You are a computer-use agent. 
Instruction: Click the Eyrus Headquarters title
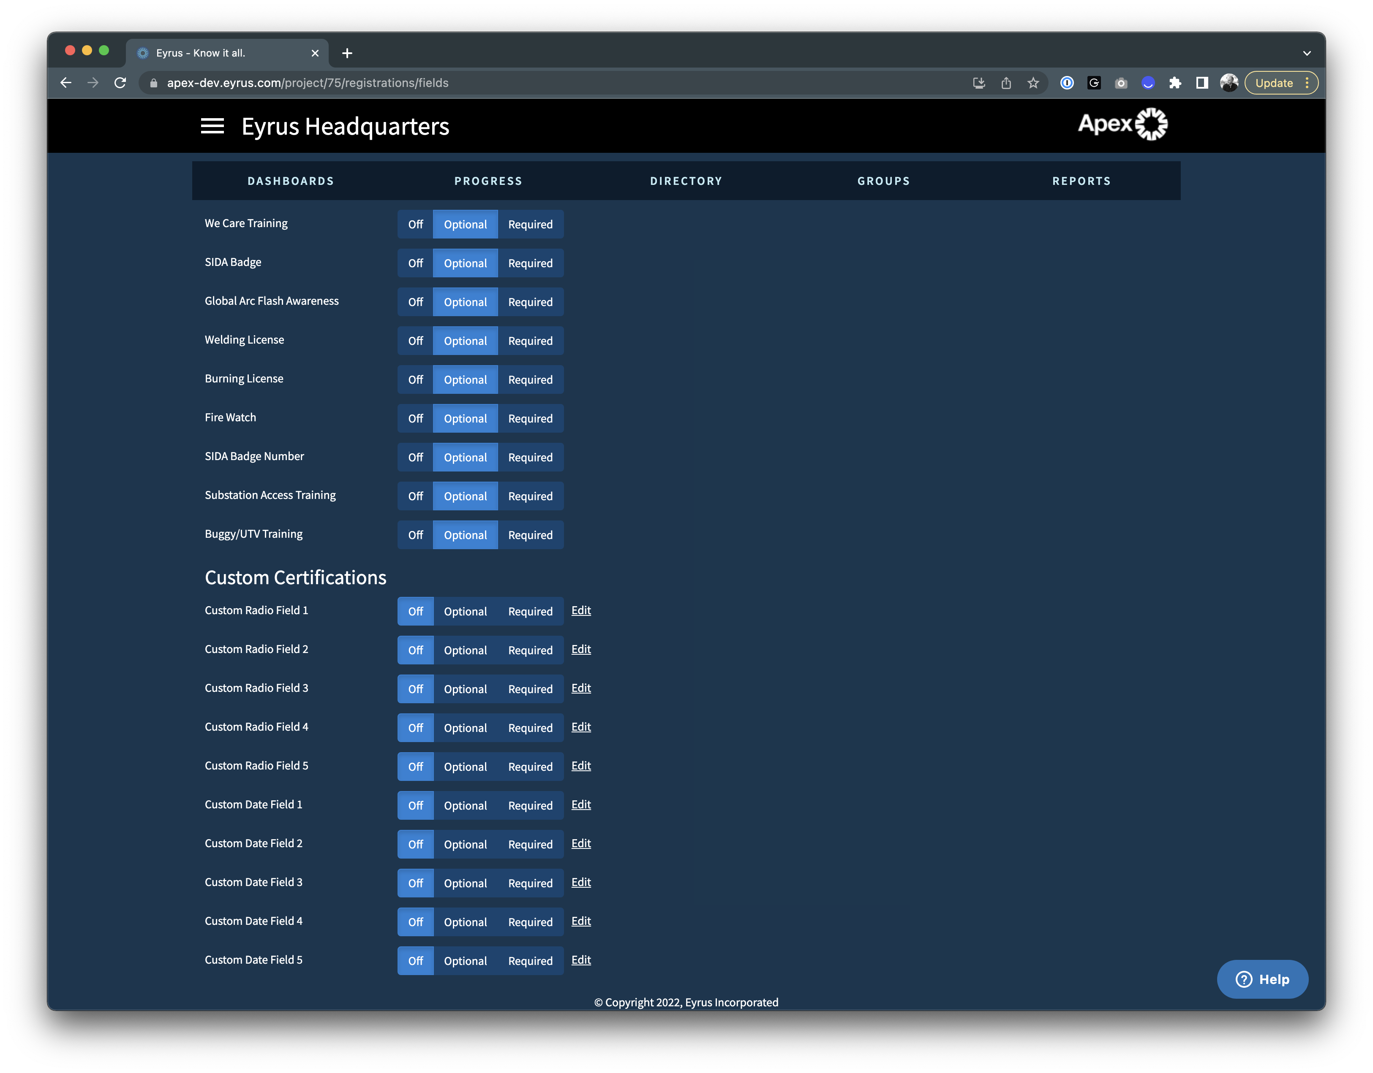pos(345,127)
